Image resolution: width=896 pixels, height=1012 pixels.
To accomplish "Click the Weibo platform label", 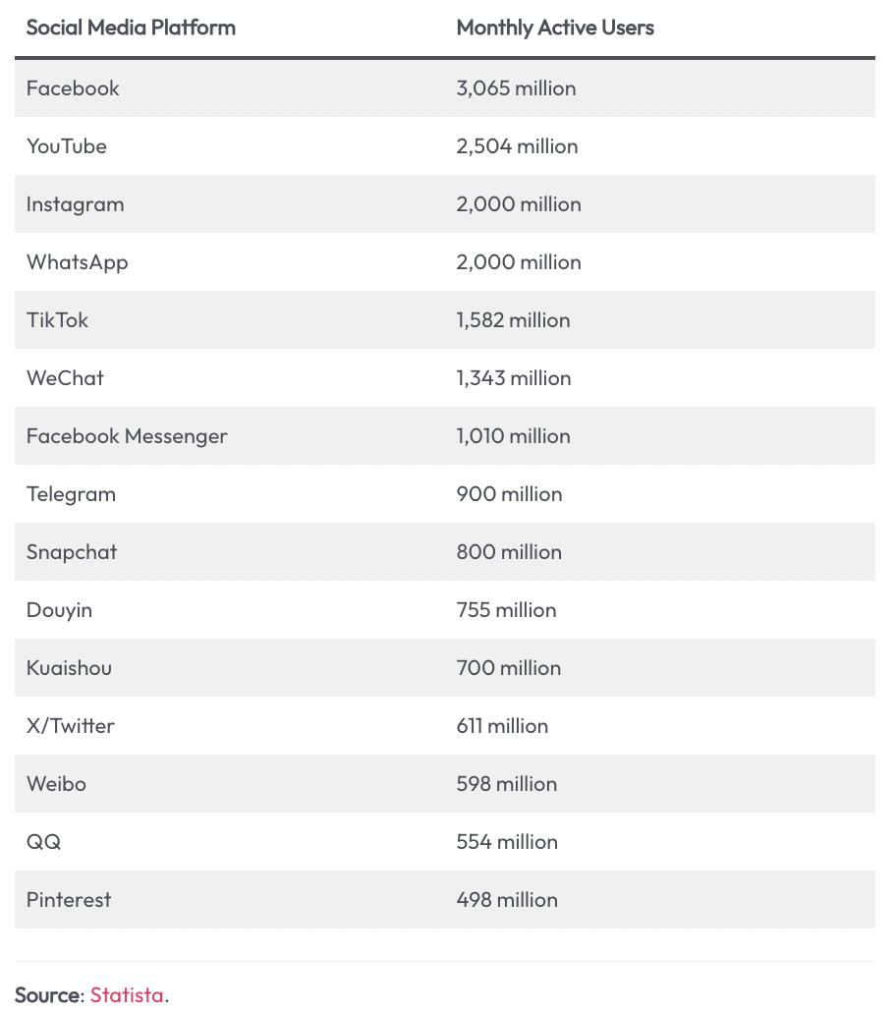I will pos(56,783).
